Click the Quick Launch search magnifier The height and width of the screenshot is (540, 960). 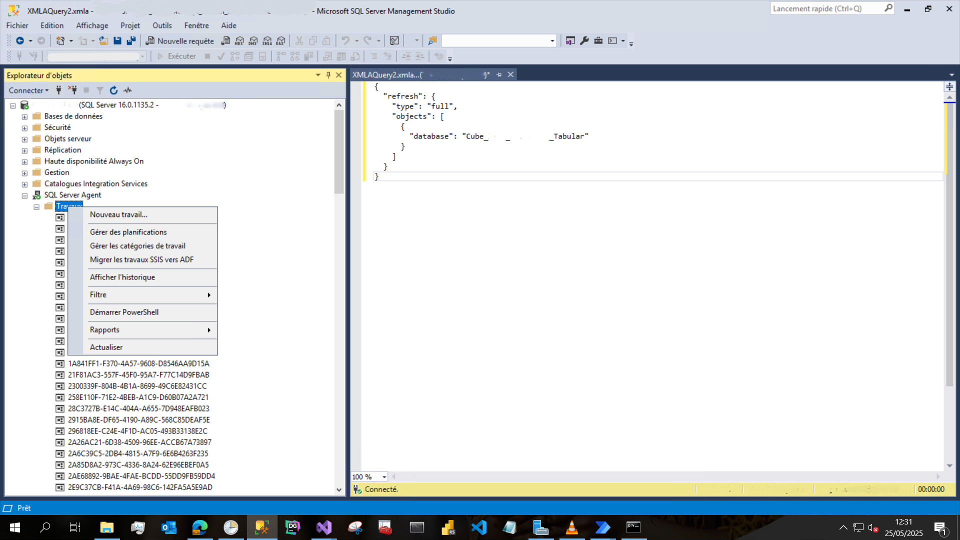point(888,8)
